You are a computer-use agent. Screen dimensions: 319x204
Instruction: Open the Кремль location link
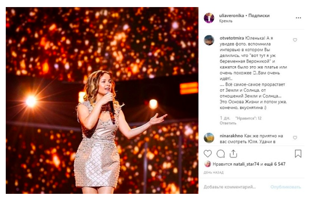coord(226,21)
